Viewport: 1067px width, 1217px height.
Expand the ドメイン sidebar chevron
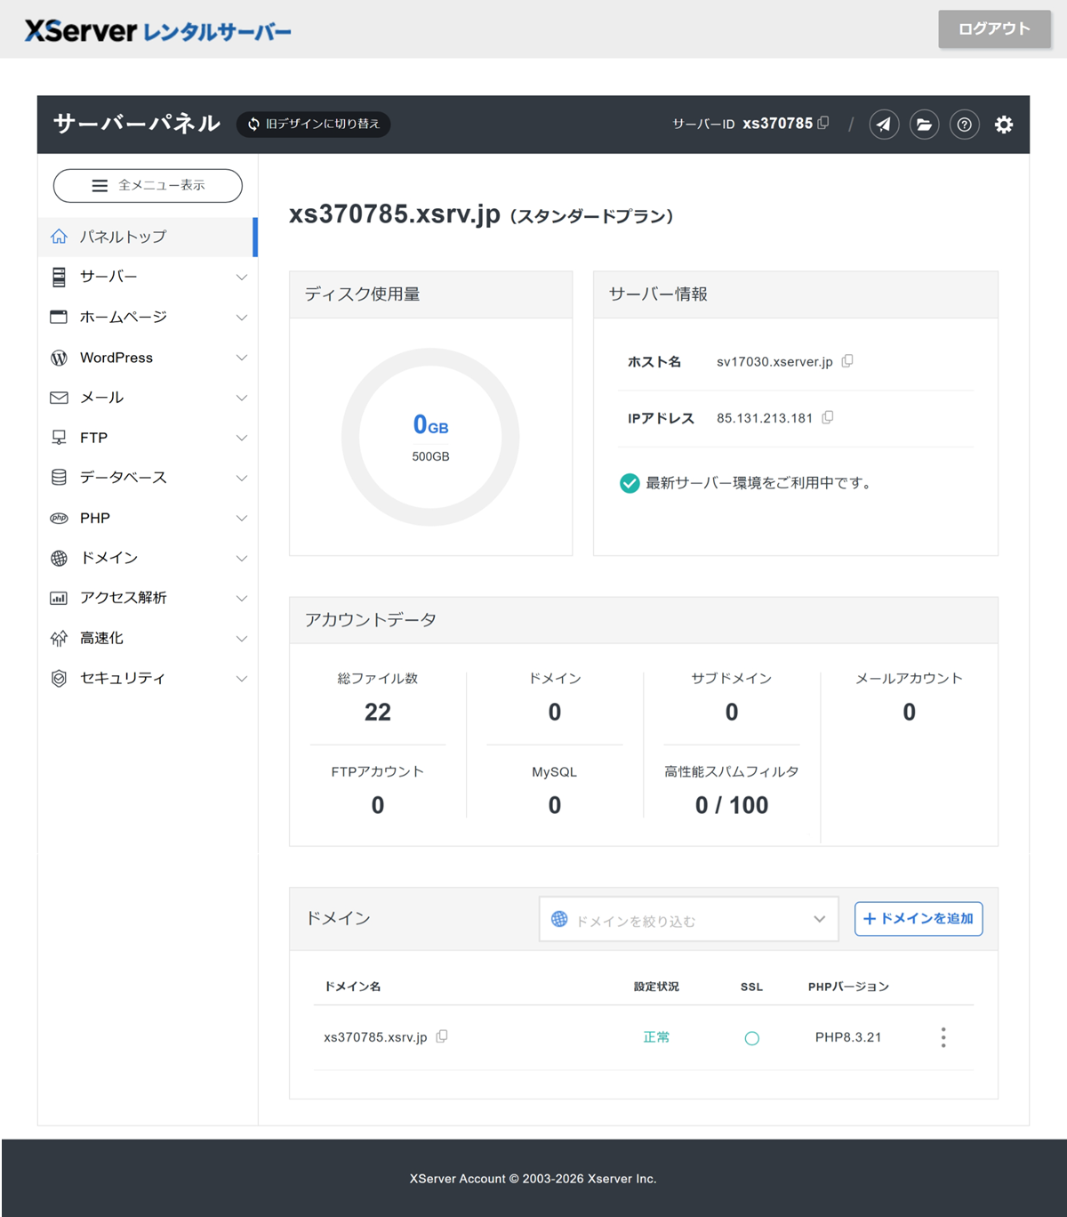[x=241, y=558]
